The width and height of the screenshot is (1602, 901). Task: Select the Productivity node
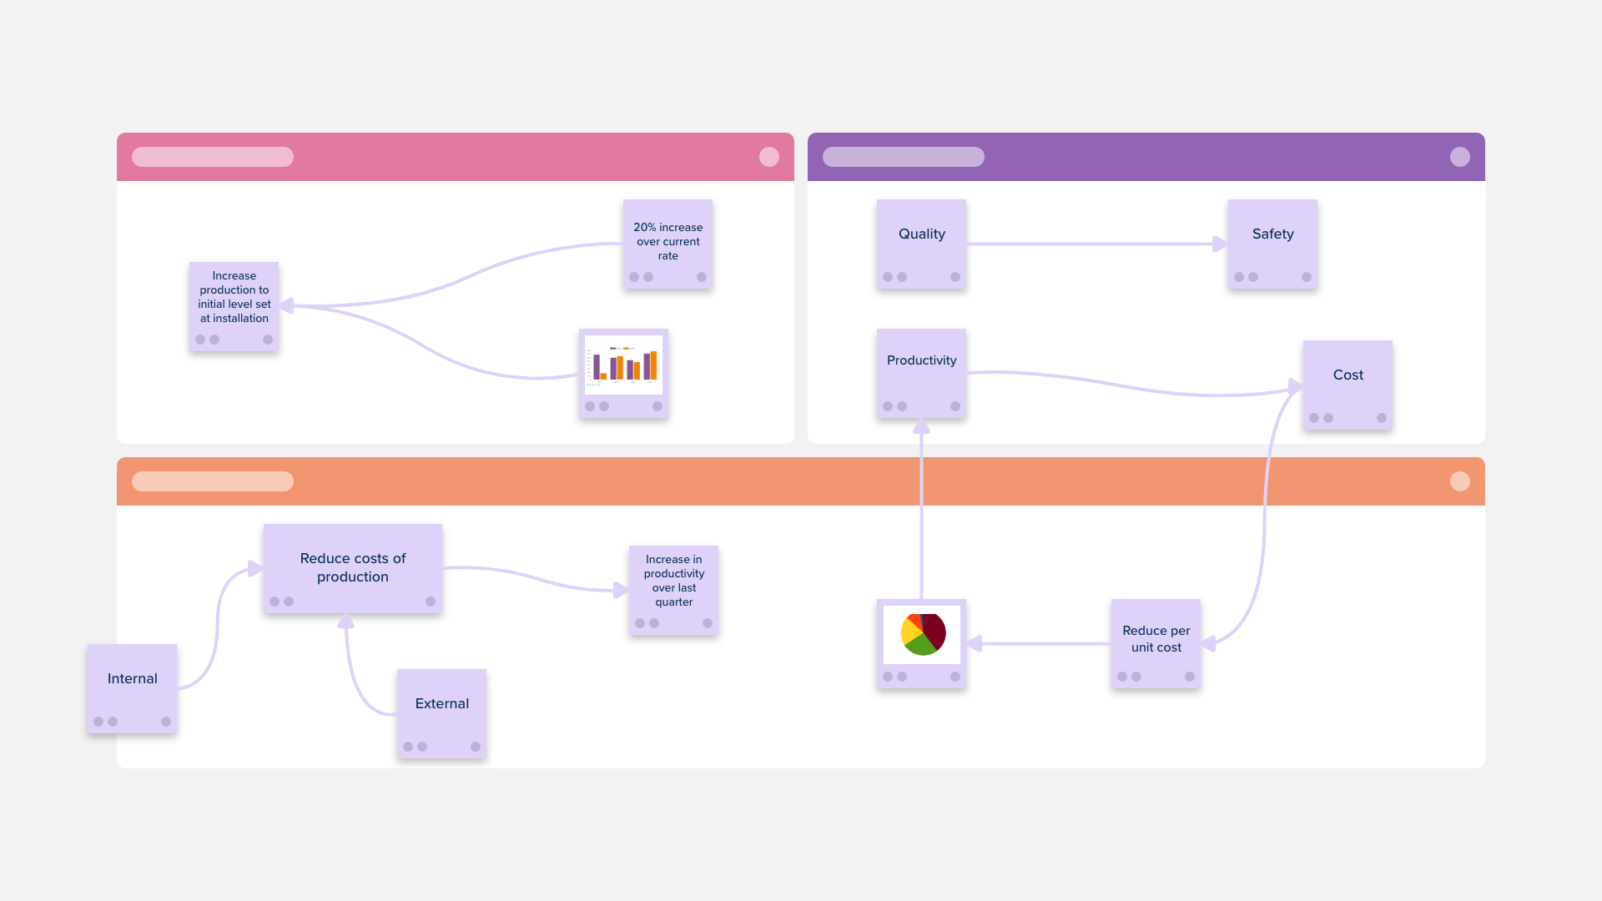(x=921, y=360)
